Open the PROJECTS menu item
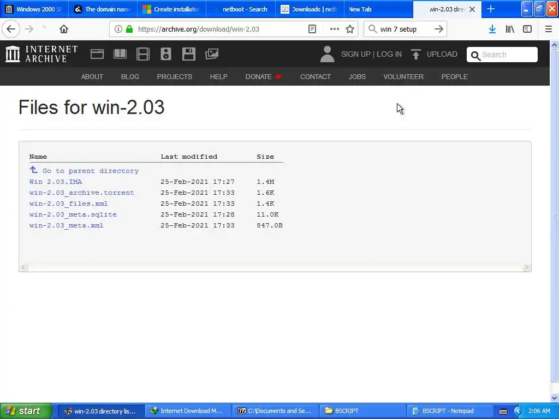This screenshot has height=419, width=559. pyautogui.click(x=175, y=76)
